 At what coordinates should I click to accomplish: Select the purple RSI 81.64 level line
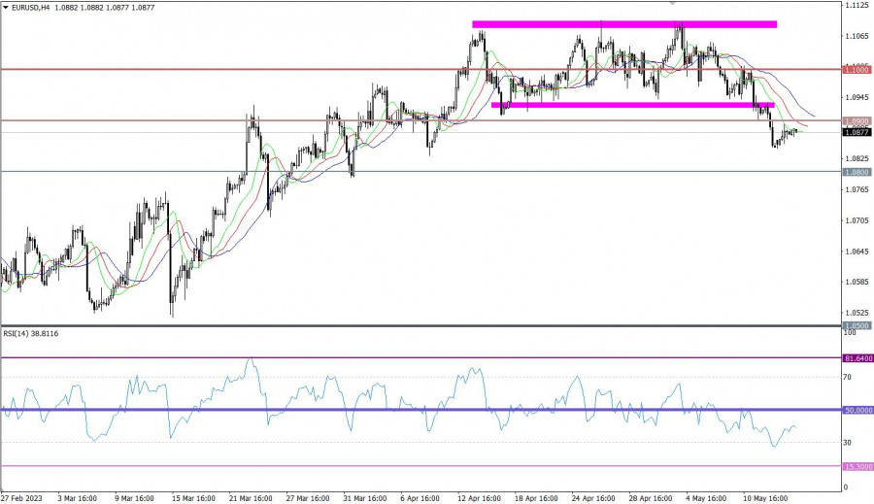click(420, 358)
